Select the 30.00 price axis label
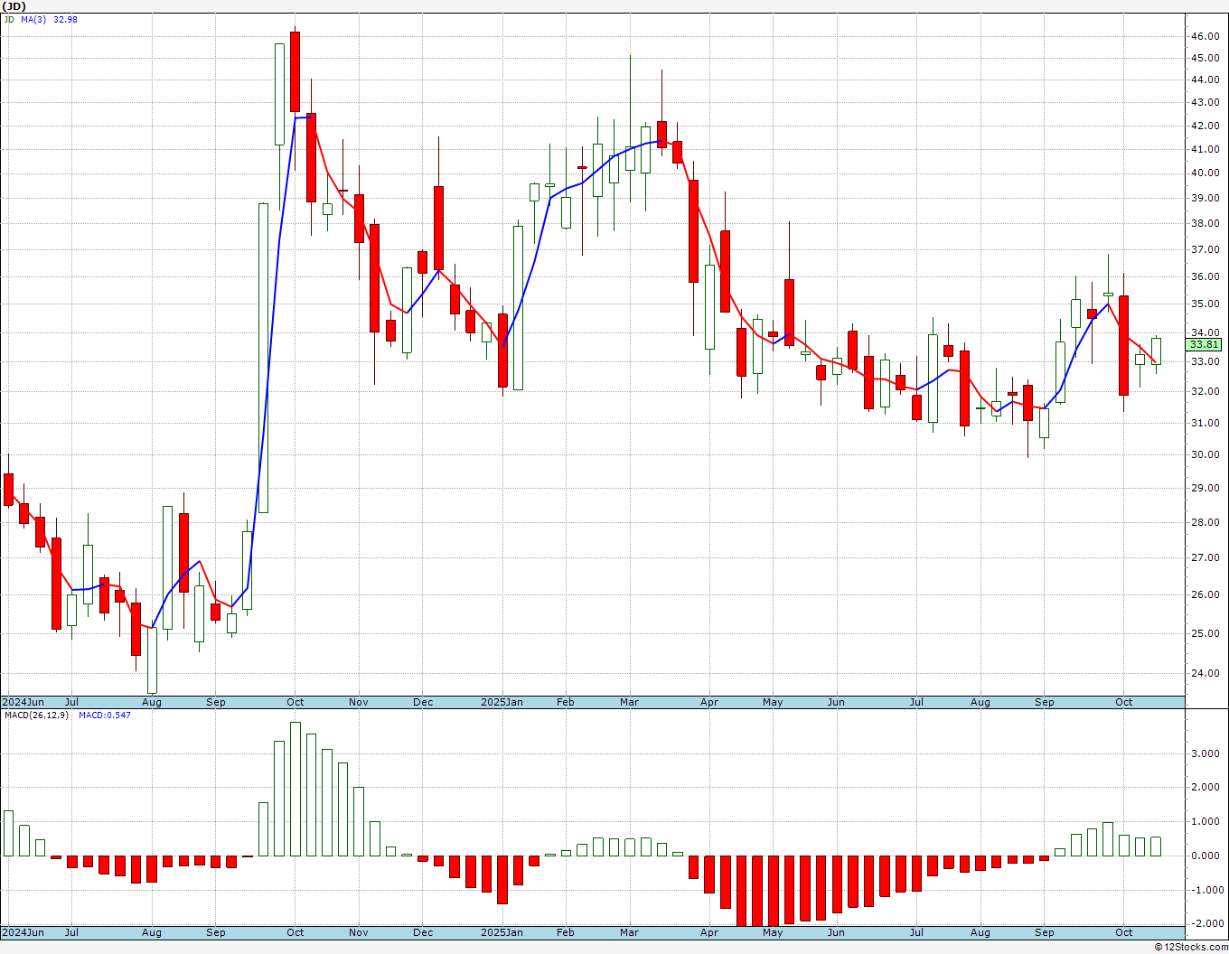The width and height of the screenshot is (1229, 954). tap(1205, 455)
